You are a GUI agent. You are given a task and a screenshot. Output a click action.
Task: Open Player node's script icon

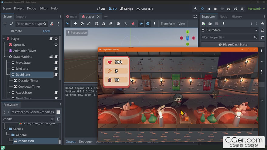tap(51, 39)
